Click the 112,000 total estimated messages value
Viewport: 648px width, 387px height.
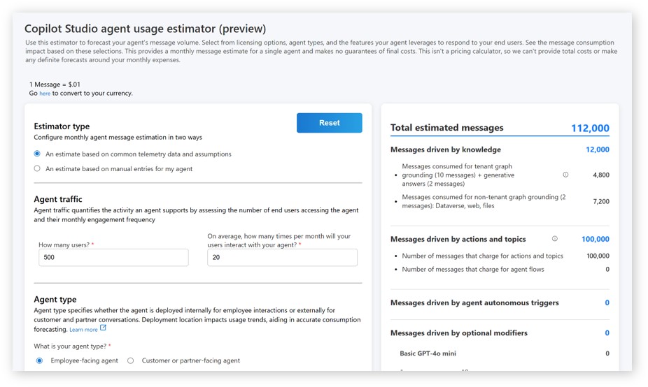tap(590, 128)
